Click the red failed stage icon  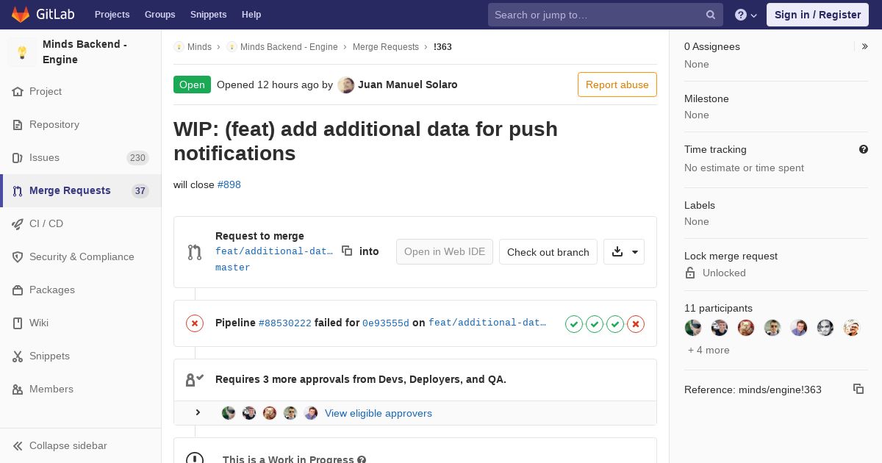tap(636, 323)
